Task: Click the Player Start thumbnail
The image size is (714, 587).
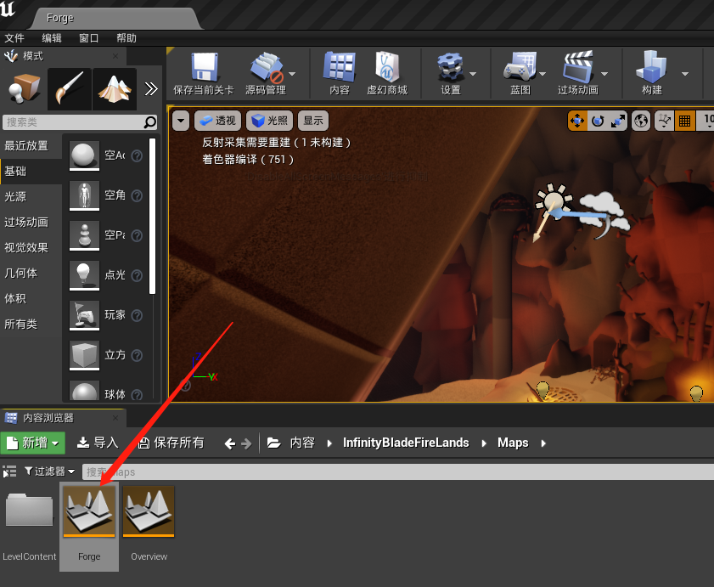Action: point(84,315)
